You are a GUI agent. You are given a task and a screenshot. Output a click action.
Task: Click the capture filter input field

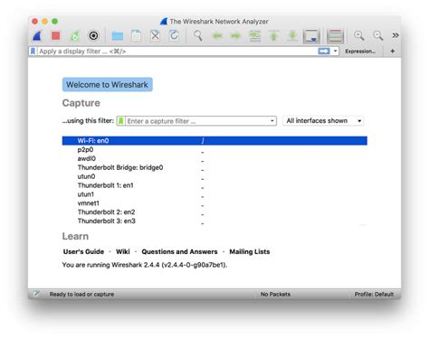[x=197, y=121]
